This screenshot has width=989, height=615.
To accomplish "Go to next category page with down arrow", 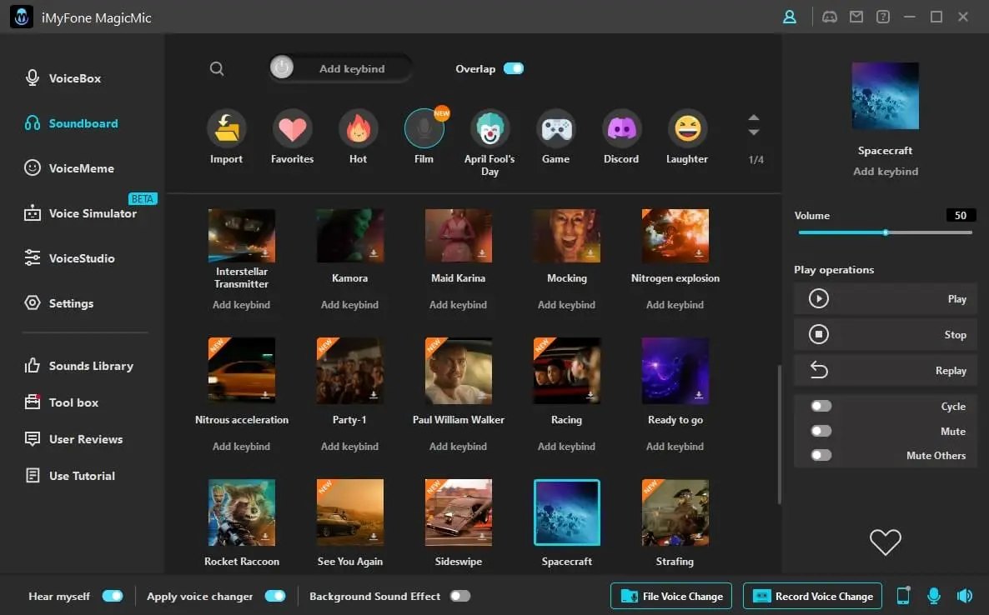I will click(754, 132).
